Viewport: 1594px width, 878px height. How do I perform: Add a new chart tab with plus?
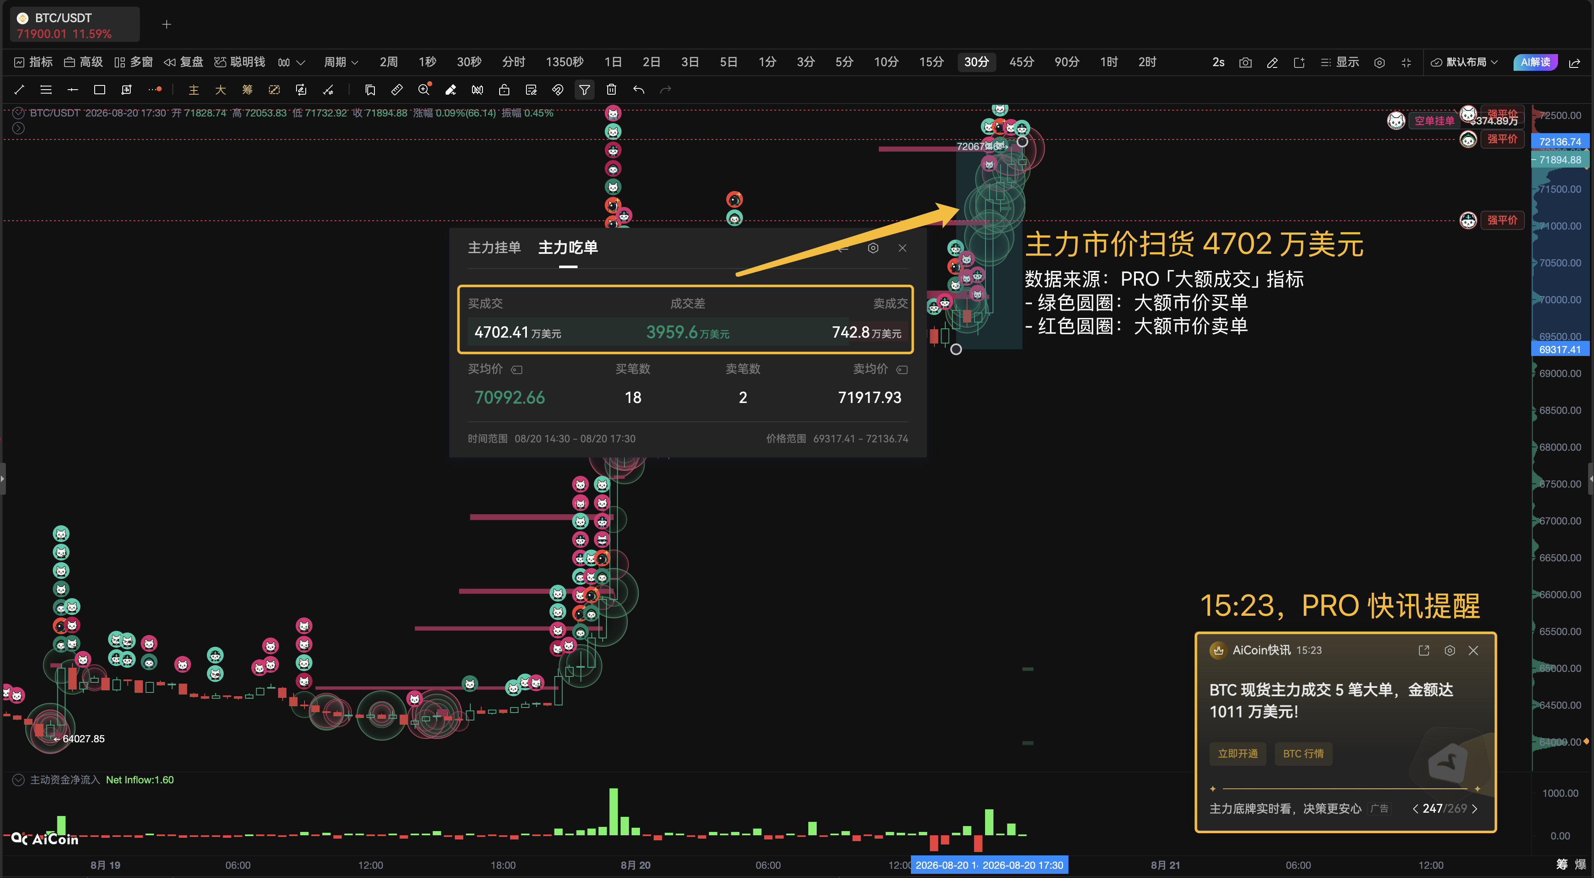pyautogui.click(x=166, y=25)
